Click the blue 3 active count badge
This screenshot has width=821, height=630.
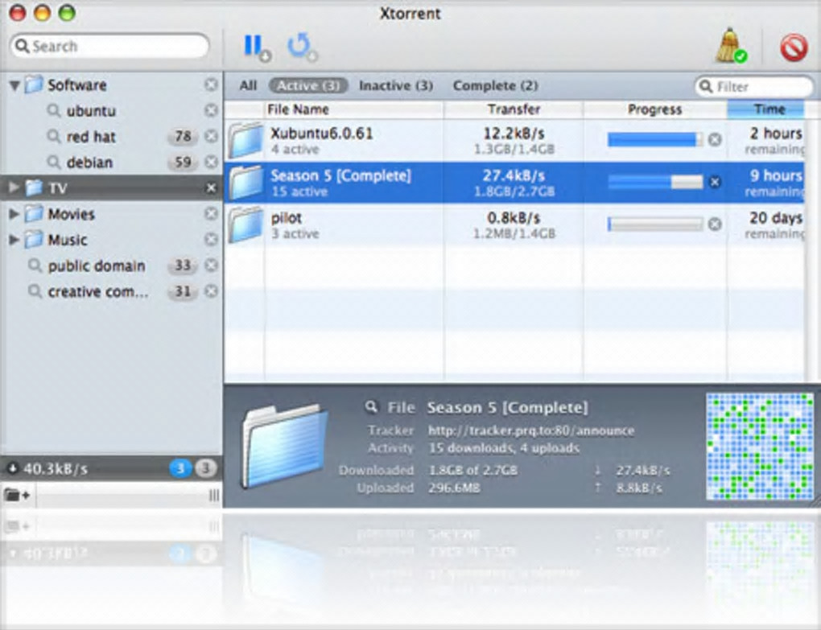[x=180, y=468]
